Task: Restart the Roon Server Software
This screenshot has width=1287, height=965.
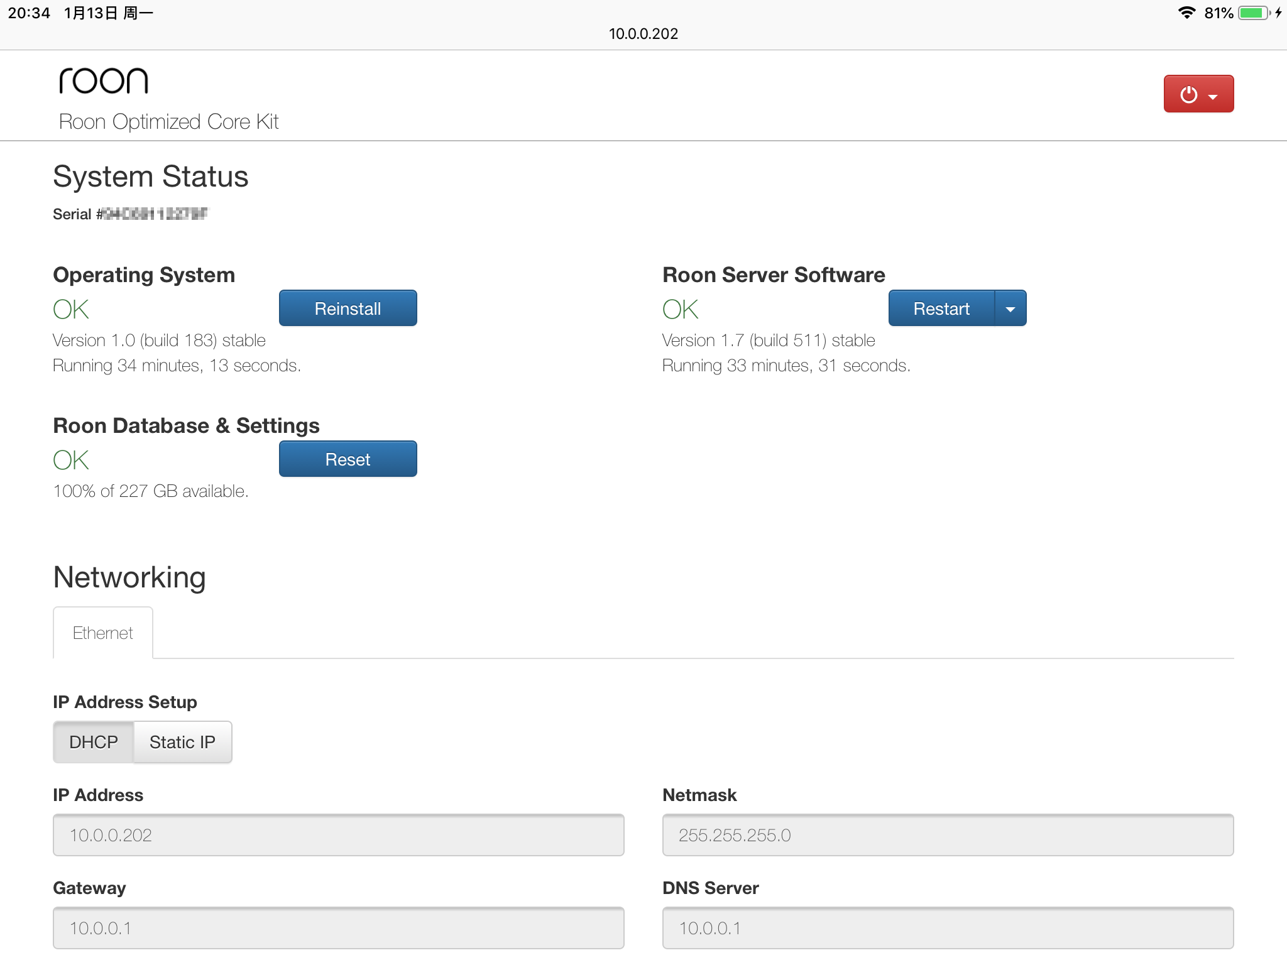Action: tap(941, 308)
